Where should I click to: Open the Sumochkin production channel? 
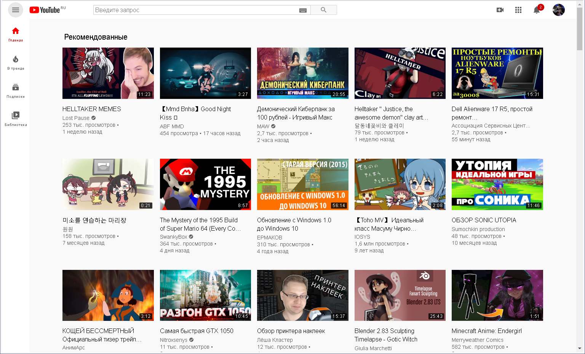478,229
